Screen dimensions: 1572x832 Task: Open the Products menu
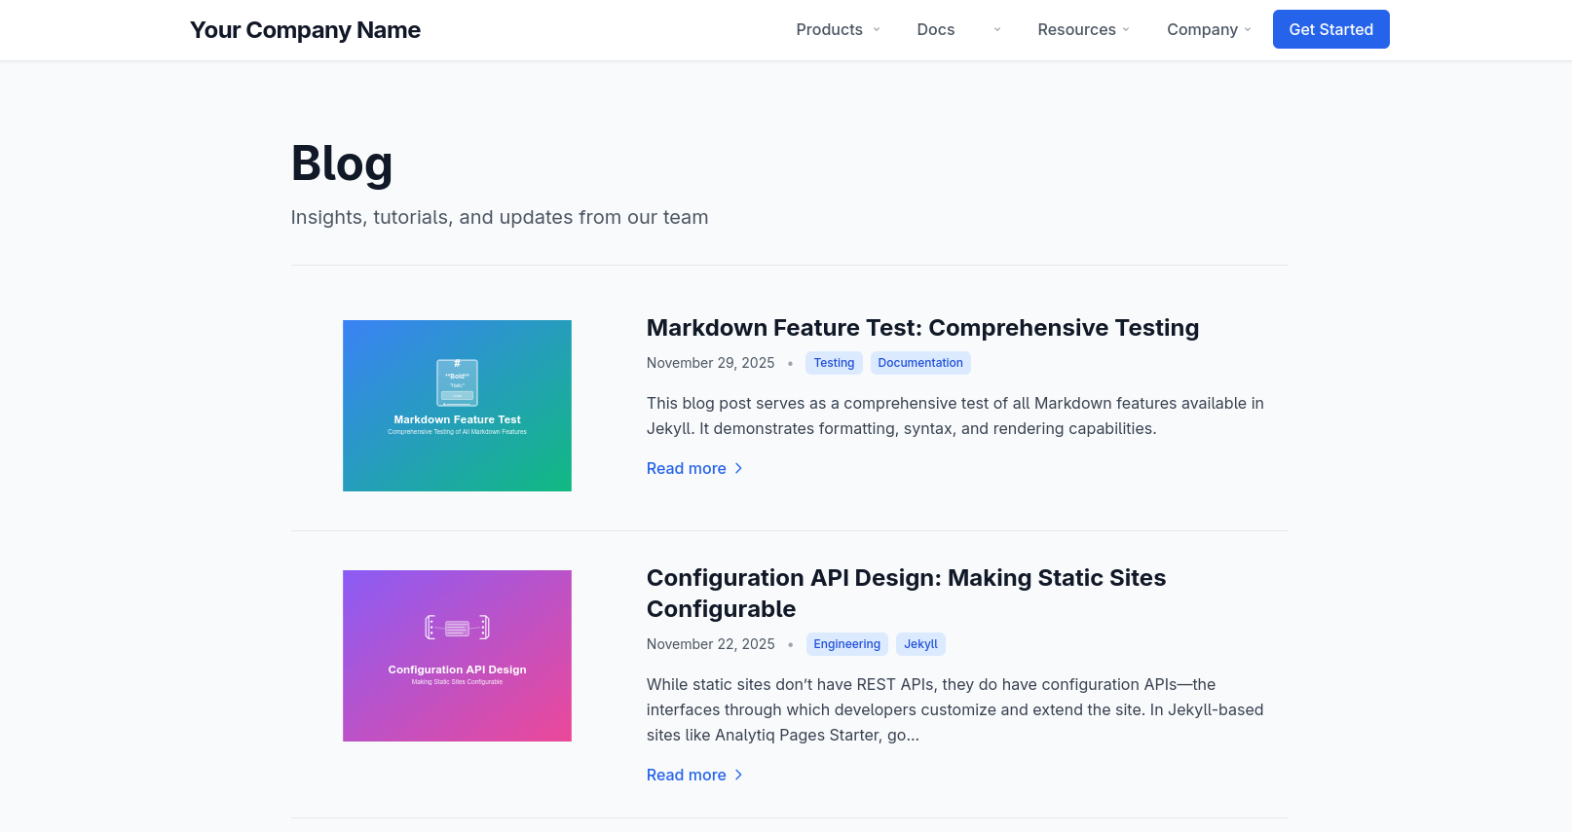pyautogui.click(x=829, y=29)
